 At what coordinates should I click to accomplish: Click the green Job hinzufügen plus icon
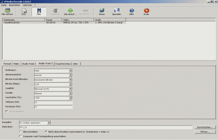click(x=70, y=11)
